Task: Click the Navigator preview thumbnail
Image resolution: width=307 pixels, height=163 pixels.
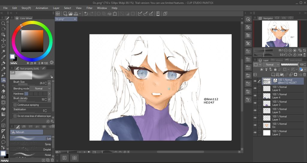Action: pos(280,34)
